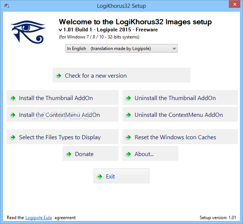Viewport: 243px width, 224px height.
Task: Exit the setup program
Action: pos(121,176)
